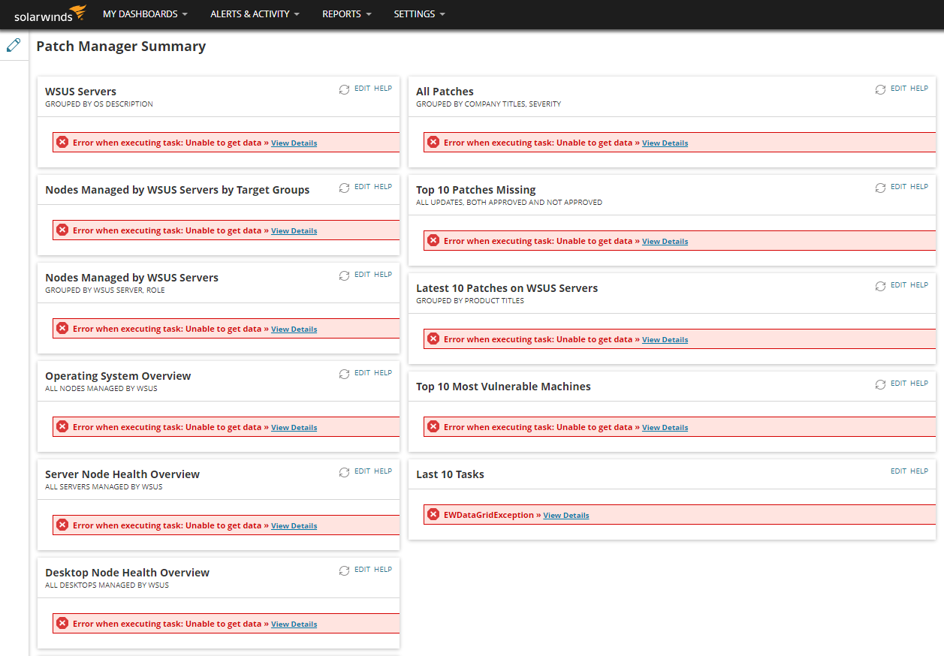Edit the WSUS Servers widget
Viewport: 944px width, 656px height.
(362, 89)
